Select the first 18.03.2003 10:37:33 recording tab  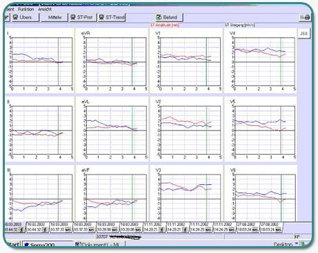61,227
